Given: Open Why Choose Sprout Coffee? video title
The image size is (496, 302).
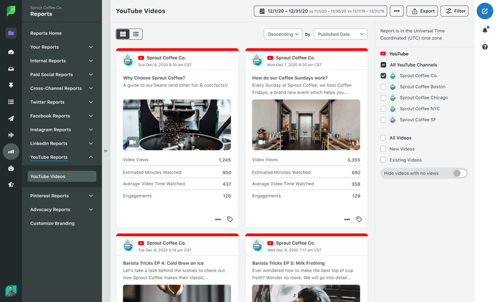Looking at the screenshot, I should (x=154, y=78).
